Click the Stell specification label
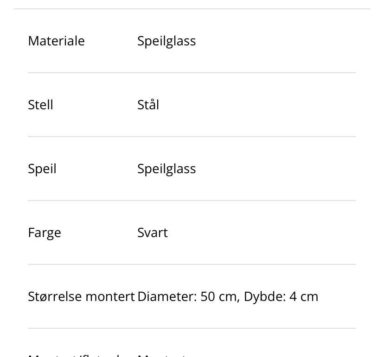The height and width of the screenshot is (357, 384). click(40, 105)
